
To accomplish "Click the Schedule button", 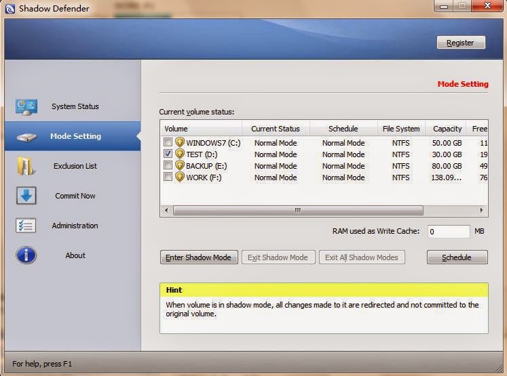I will 457,257.
